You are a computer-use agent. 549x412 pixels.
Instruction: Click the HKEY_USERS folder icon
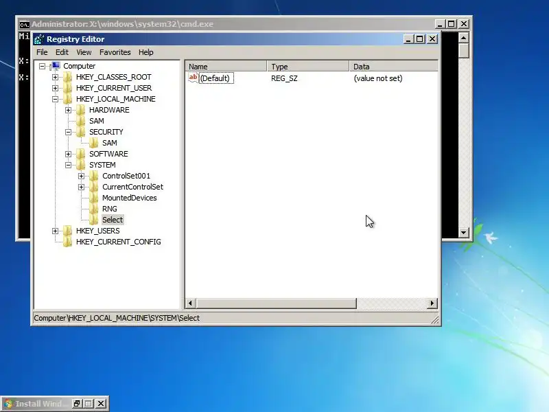pyautogui.click(x=67, y=231)
